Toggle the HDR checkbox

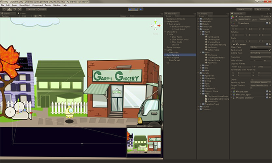(x=252, y=88)
